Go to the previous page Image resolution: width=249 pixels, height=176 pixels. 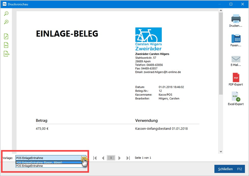coord(103,158)
